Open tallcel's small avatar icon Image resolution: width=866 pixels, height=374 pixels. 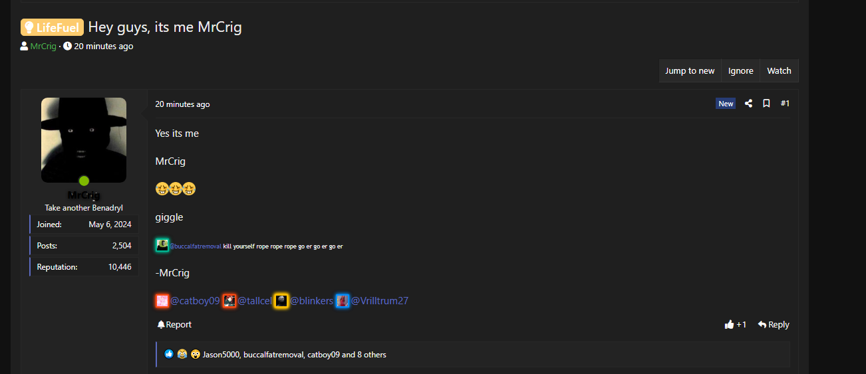(x=229, y=301)
